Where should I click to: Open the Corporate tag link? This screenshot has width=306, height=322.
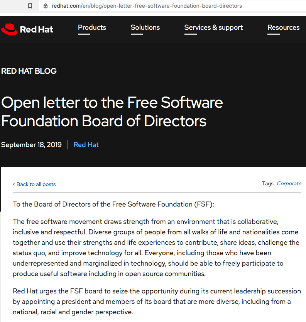point(289,183)
